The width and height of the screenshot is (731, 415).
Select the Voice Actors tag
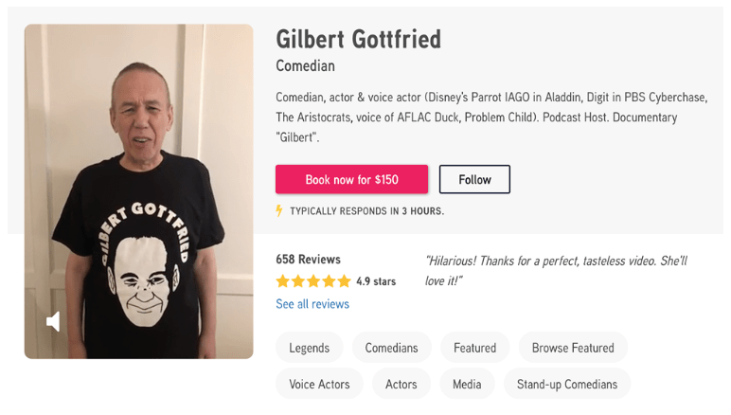click(319, 384)
